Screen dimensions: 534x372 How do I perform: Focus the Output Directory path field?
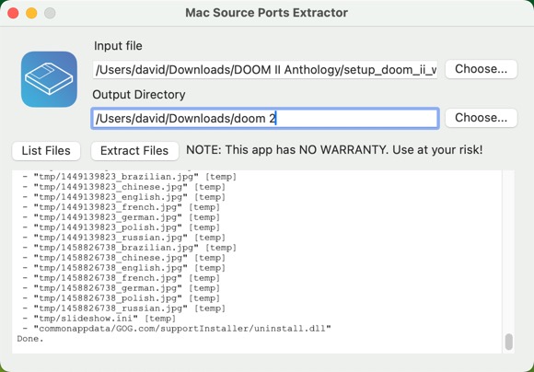[265, 118]
